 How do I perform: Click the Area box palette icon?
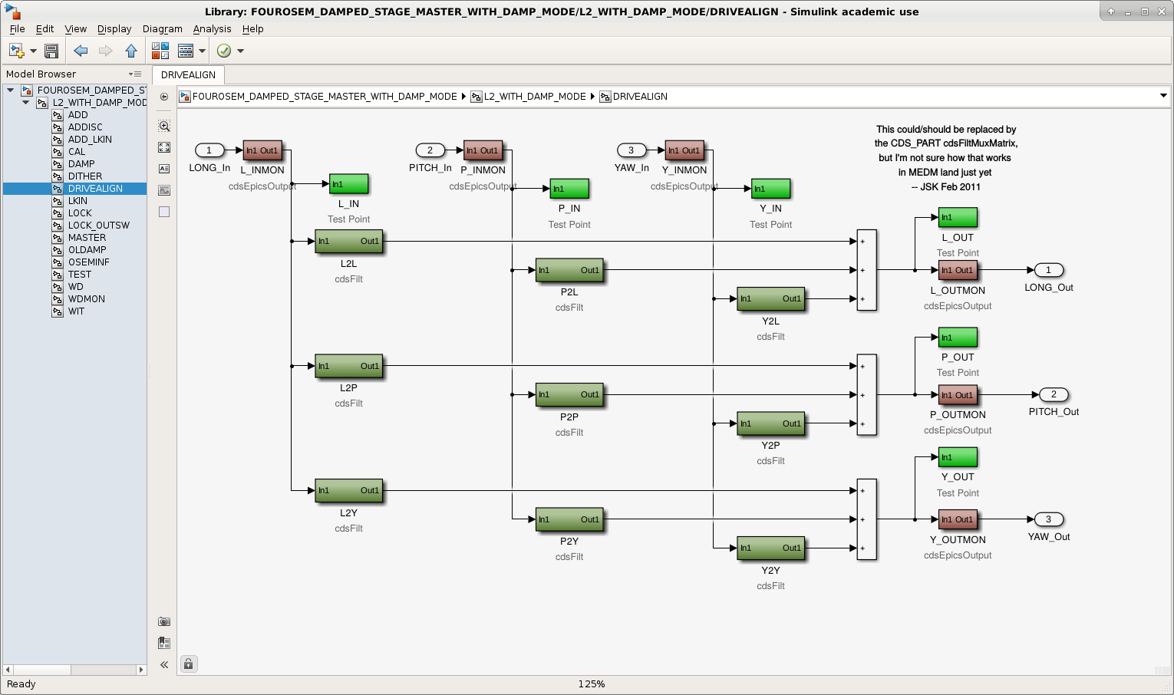[x=164, y=212]
